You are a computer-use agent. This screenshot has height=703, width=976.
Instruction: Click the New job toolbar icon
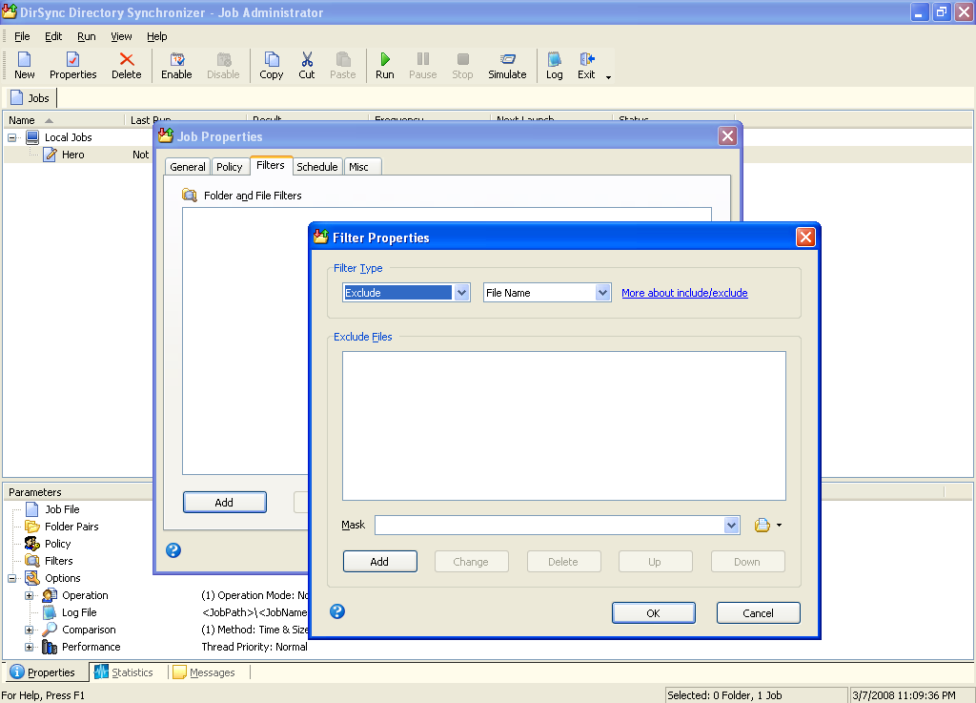[24, 66]
